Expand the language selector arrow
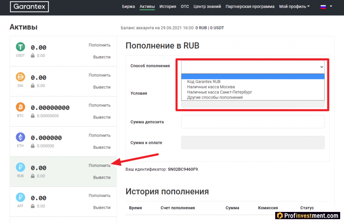The height and width of the screenshot is (223, 344). tap(331, 6)
